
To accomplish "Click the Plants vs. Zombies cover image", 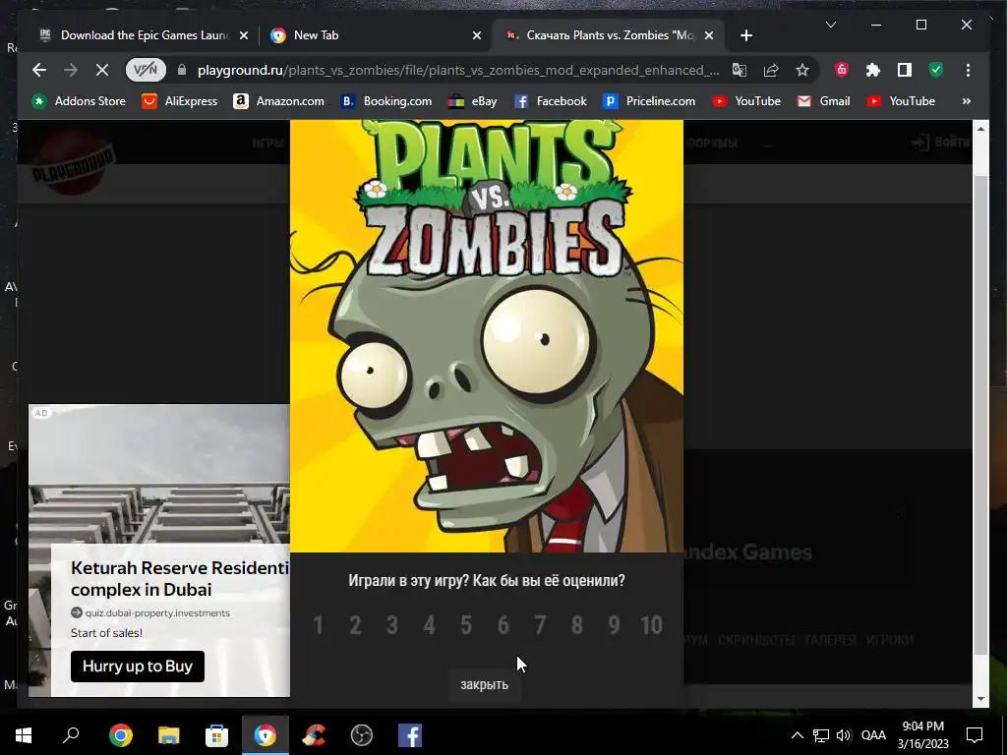I will click(x=487, y=336).
